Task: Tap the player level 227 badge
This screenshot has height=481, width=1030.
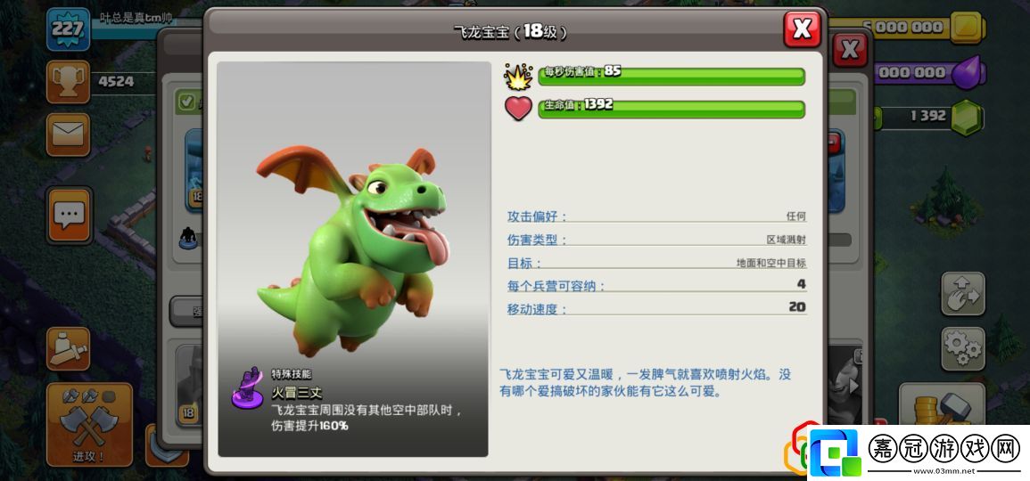Action: click(x=69, y=29)
